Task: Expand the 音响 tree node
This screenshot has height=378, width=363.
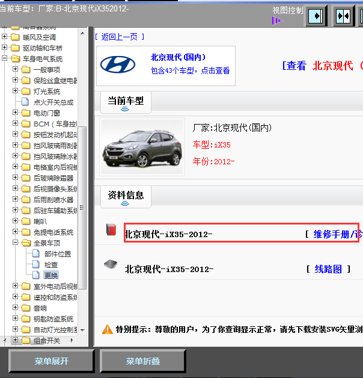Action: click(15, 308)
